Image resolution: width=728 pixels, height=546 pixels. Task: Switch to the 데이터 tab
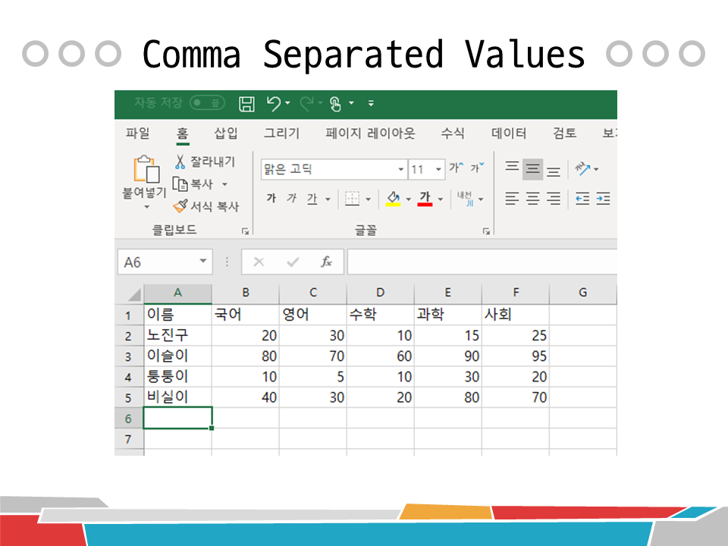coord(509,133)
